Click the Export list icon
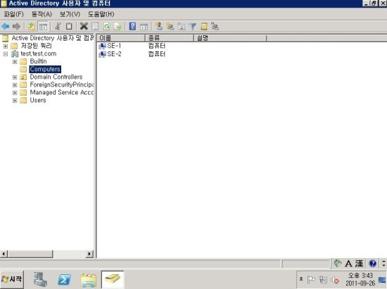 click(118, 27)
